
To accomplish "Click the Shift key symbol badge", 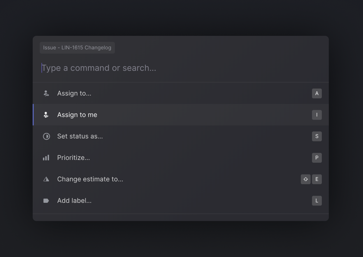I will click(306, 179).
